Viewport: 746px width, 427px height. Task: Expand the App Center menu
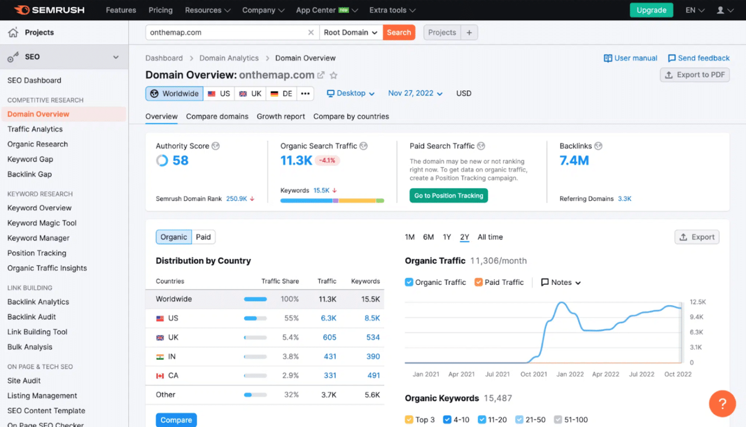click(x=327, y=10)
